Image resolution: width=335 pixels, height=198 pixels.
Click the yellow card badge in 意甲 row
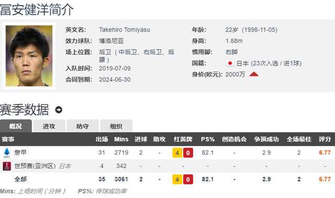177,153
